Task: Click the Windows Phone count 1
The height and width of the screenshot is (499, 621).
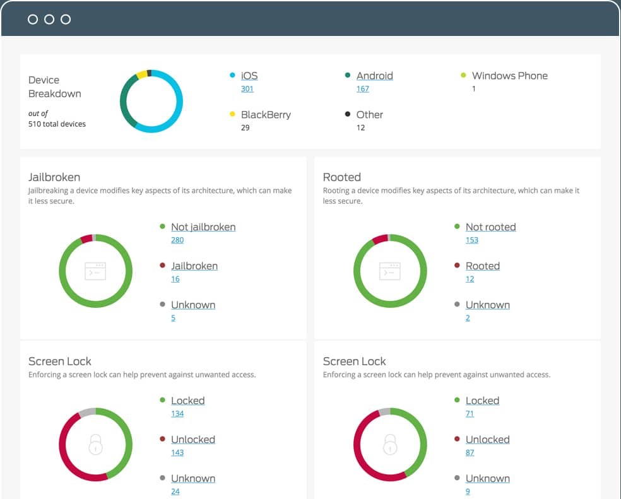Action: [474, 89]
